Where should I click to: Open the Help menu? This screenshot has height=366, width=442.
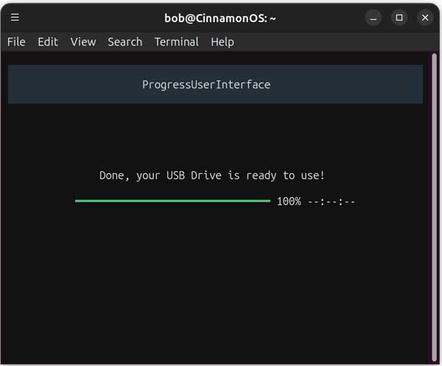pyautogui.click(x=222, y=42)
